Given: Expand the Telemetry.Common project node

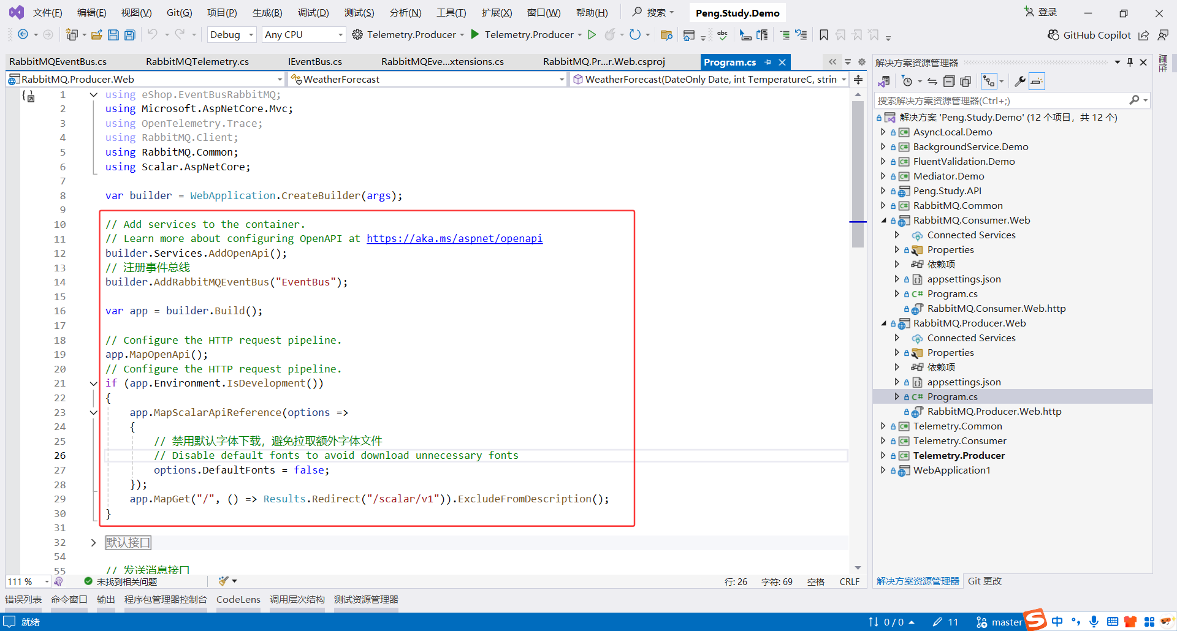Looking at the screenshot, I should (883, 426).
